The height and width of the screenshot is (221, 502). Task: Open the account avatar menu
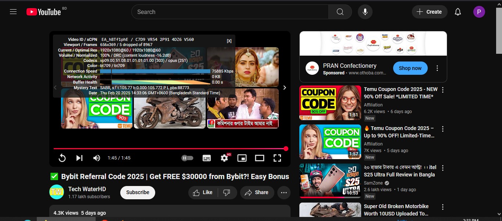(x=479, y=12)
